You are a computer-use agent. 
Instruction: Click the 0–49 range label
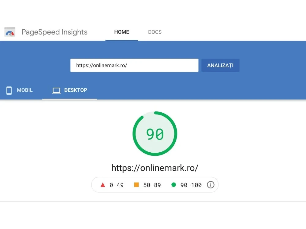click(x=117, y=185)
